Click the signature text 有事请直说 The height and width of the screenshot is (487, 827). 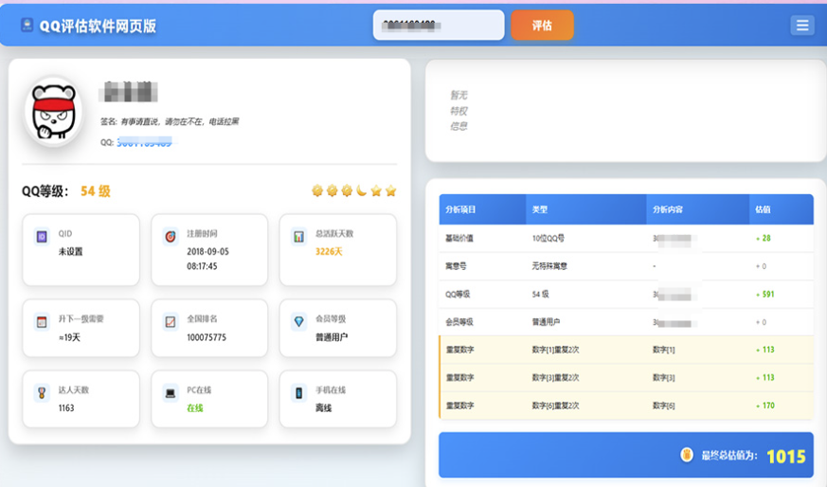(x=140, y=122)
